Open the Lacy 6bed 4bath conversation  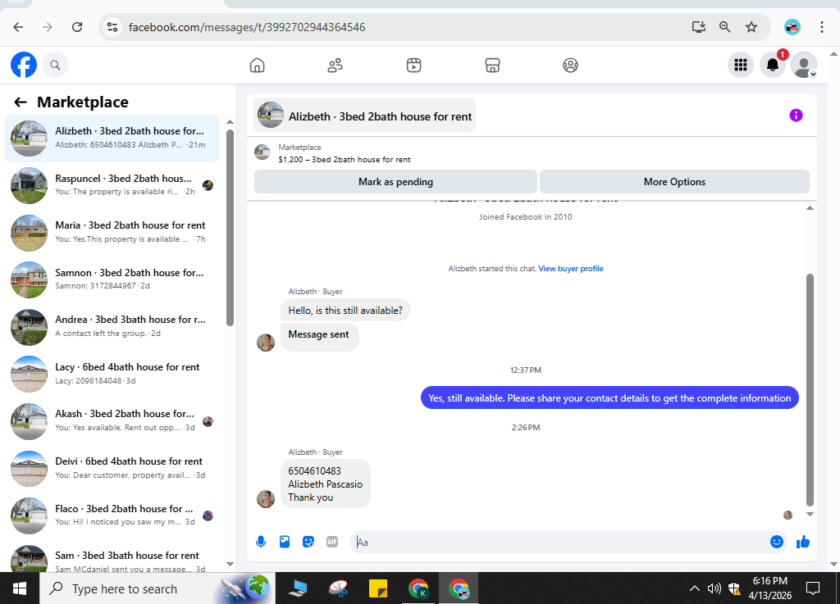pyautogui.click(x=112, y=374)
